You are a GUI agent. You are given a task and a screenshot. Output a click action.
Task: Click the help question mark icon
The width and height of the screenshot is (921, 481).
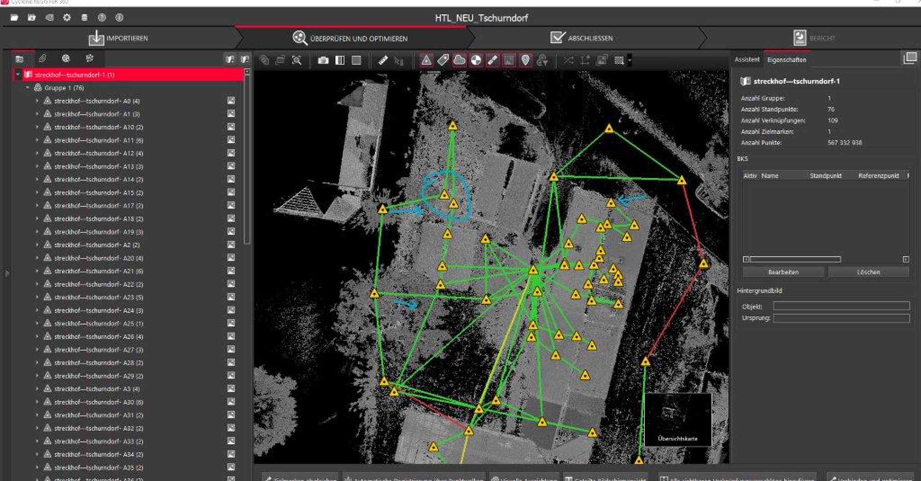(102, 17)
